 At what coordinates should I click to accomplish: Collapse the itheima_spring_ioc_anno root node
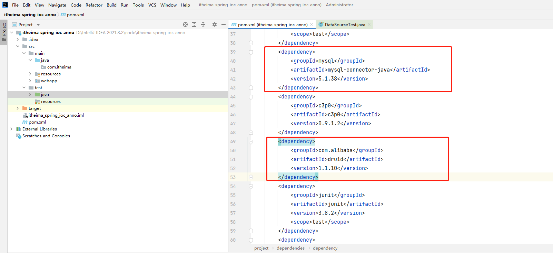pos(12,33)
